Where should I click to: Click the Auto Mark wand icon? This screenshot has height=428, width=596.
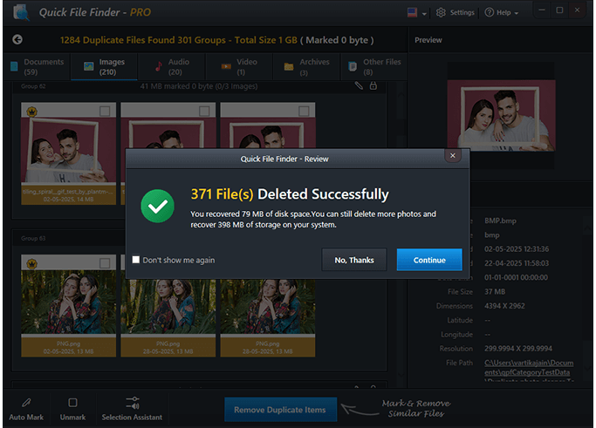tap(26, 403)
